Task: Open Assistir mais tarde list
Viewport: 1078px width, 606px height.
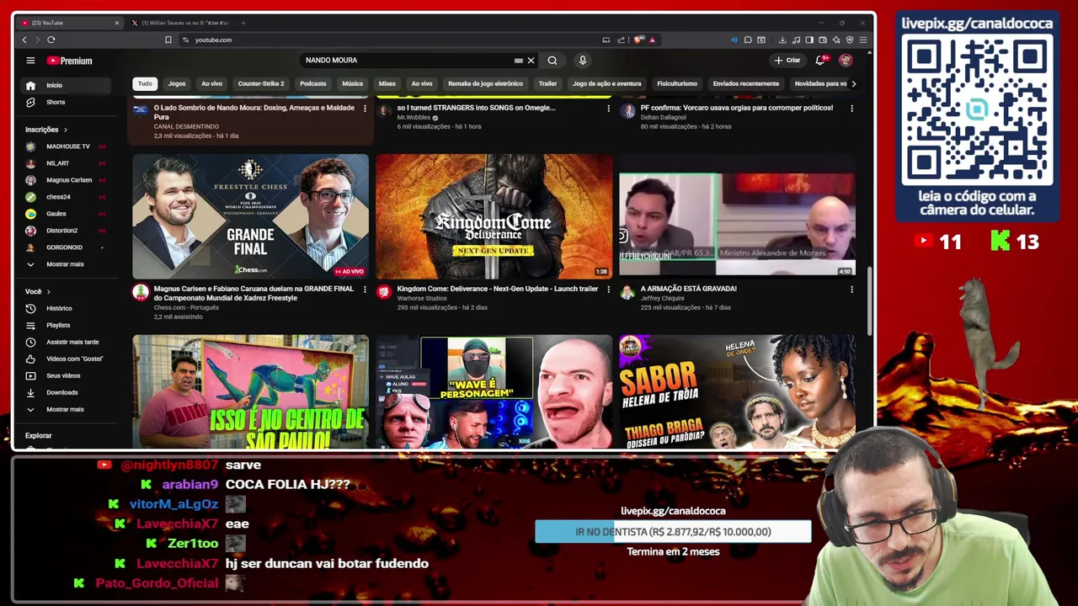Action: click(x=67, y=342)
